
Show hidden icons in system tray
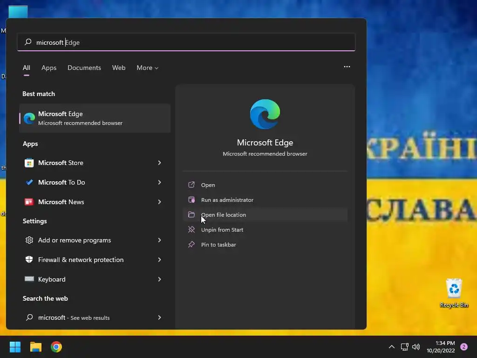[x=392, y=347]
